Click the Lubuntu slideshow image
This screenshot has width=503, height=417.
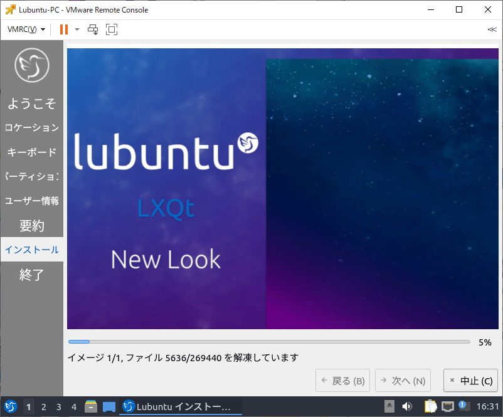point(283,189)
